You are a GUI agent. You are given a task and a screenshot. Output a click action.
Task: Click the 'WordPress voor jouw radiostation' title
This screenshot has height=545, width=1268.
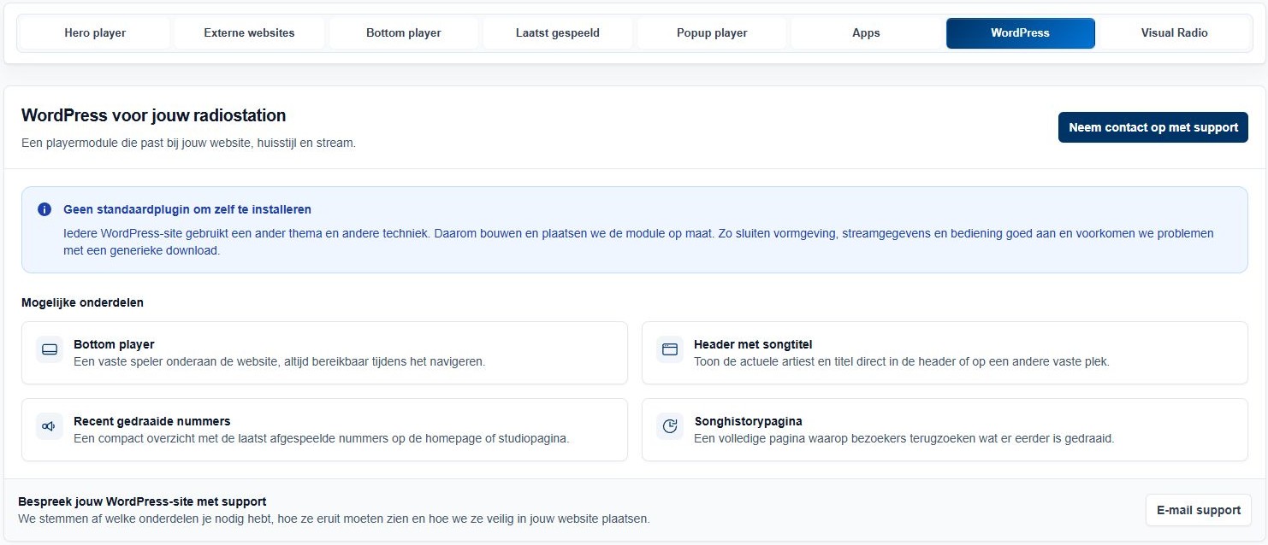coord(154,115)
